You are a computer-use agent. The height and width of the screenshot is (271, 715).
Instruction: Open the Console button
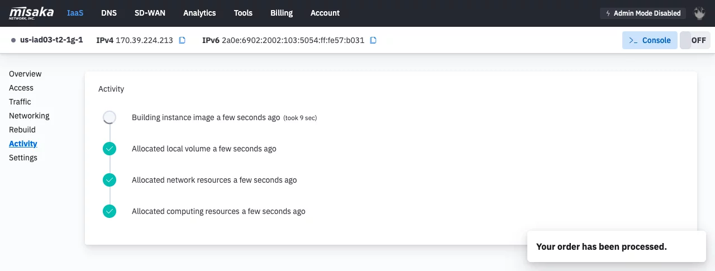pos(650,40)
